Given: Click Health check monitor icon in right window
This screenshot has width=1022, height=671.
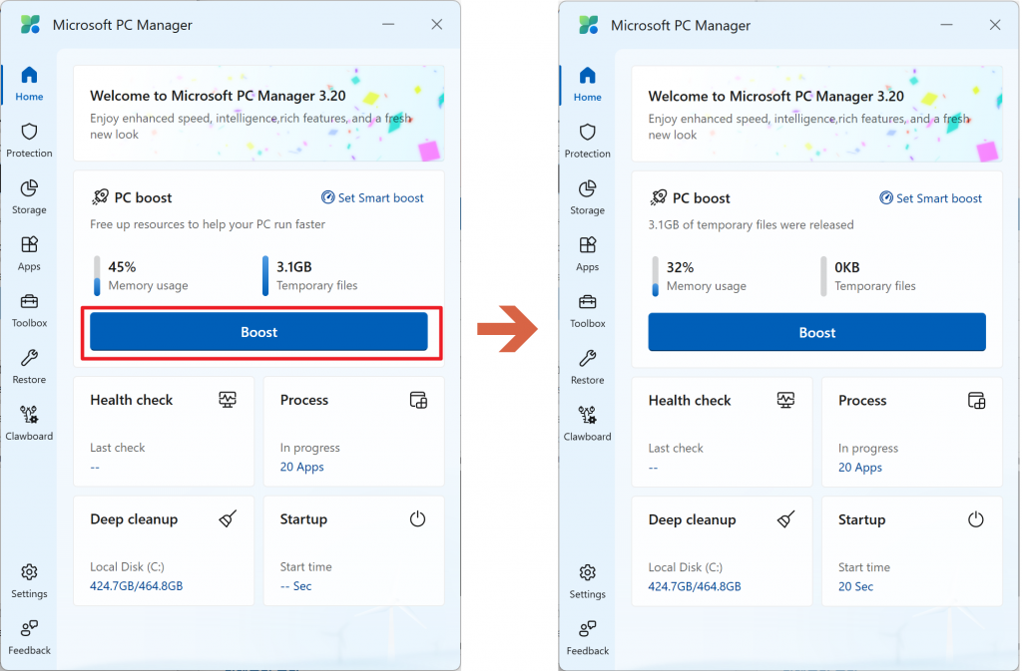Looking at the screenshot, I should coord(785,400).
